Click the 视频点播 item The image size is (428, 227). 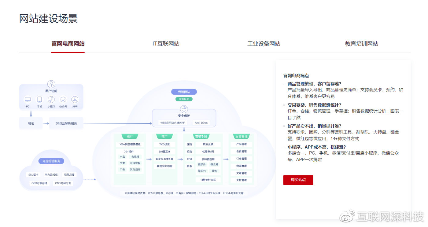point(69,175)
